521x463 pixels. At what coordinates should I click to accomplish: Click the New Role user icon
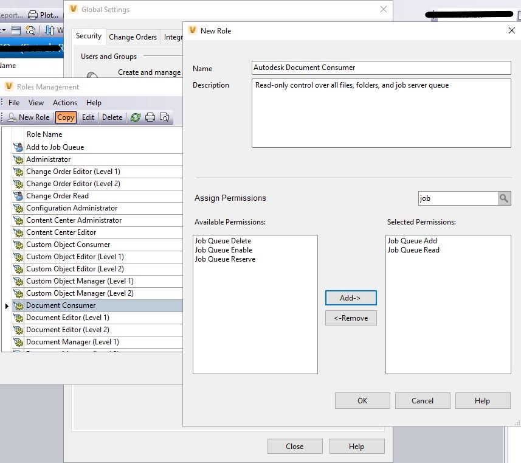point(12,117)
